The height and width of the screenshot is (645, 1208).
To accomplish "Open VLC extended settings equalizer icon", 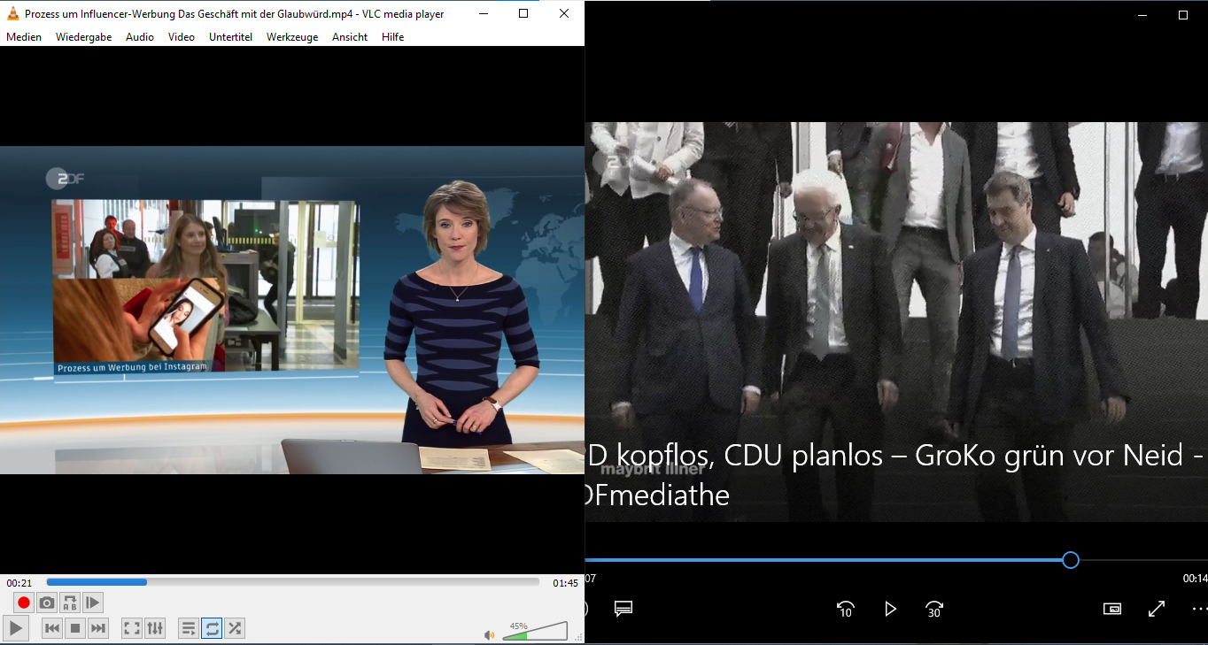I will tap(155, 628).
